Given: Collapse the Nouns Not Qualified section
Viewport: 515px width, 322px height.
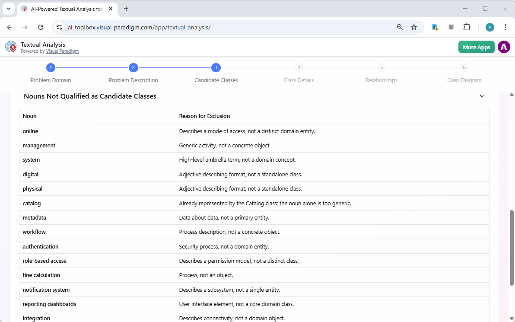Looking at the screenshot, I should (481, 96).
